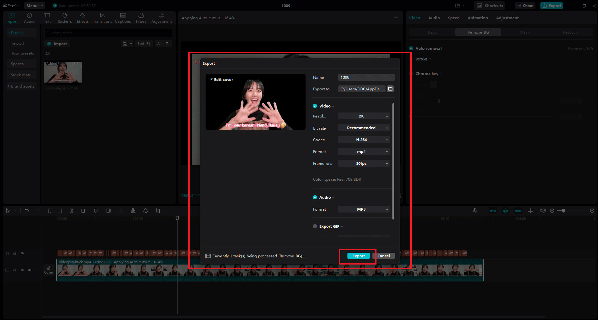598x320 pixels.
Task: Click the microphone record voiceover icon
Action: coord(475,211)
